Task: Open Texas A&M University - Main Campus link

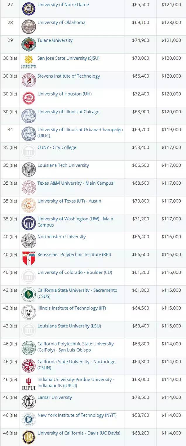Action: (75, 183)
